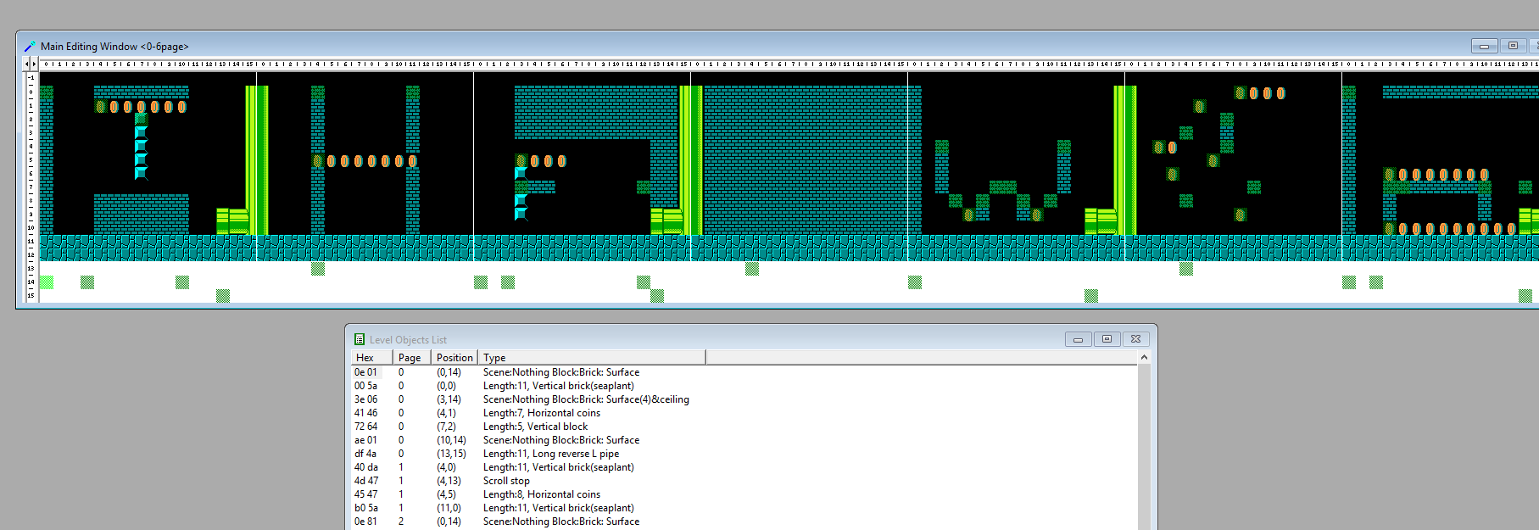1539x530 pixels.
Task: Click the scroll-right arrow above the level ruler
Action: tap(34, 64)
